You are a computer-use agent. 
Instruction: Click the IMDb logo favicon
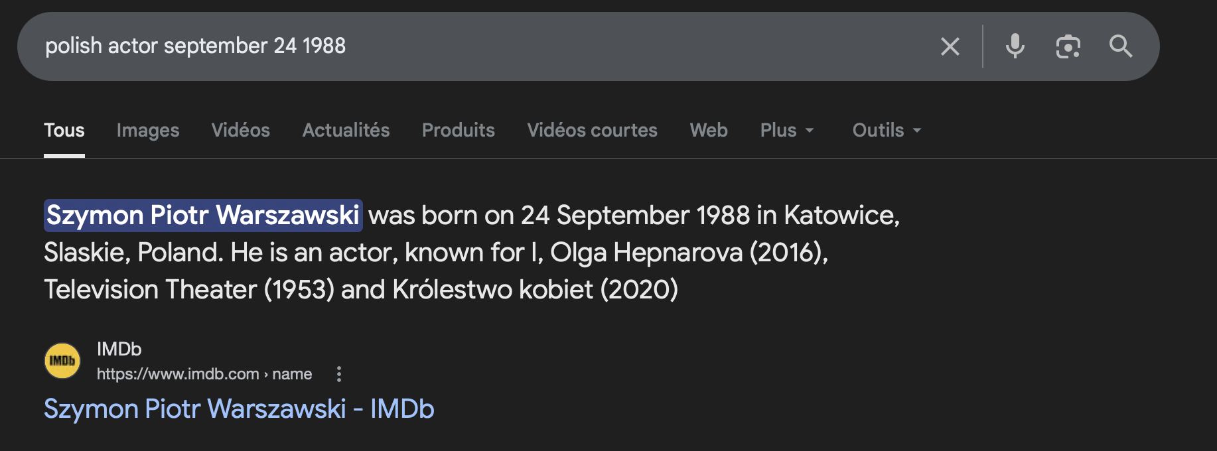click(x=62, y=361)
